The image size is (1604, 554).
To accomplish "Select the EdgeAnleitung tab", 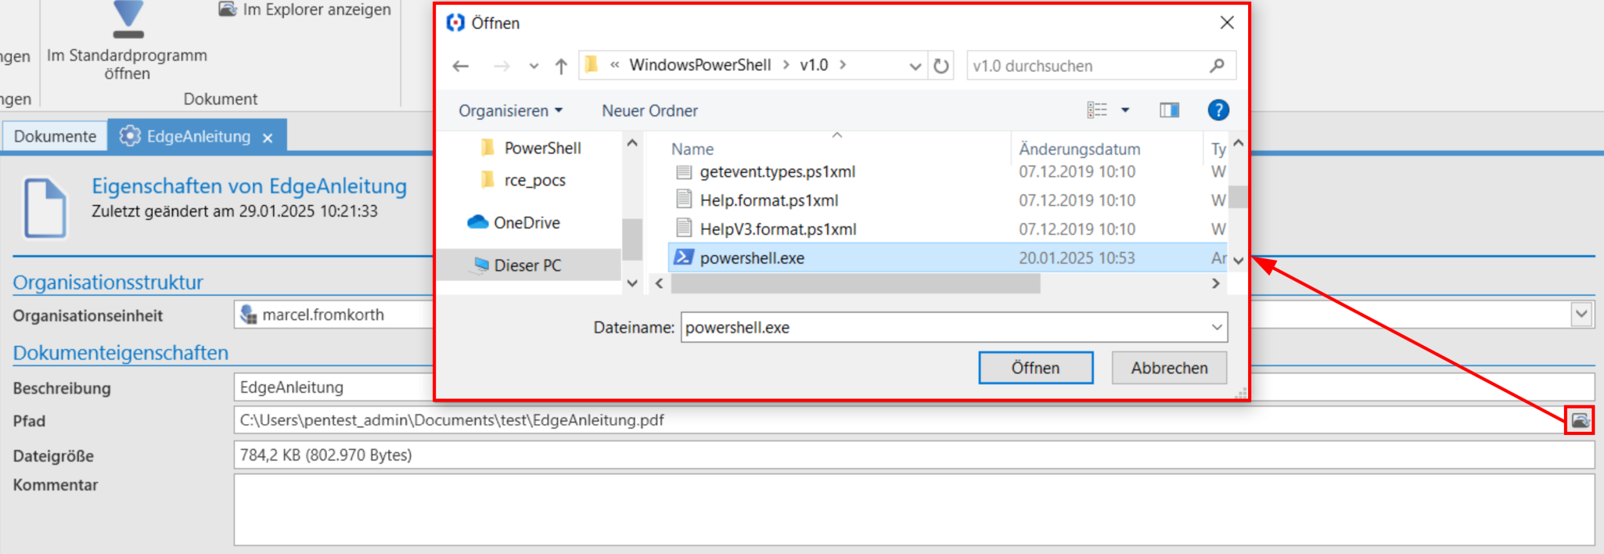I will 198,136.
